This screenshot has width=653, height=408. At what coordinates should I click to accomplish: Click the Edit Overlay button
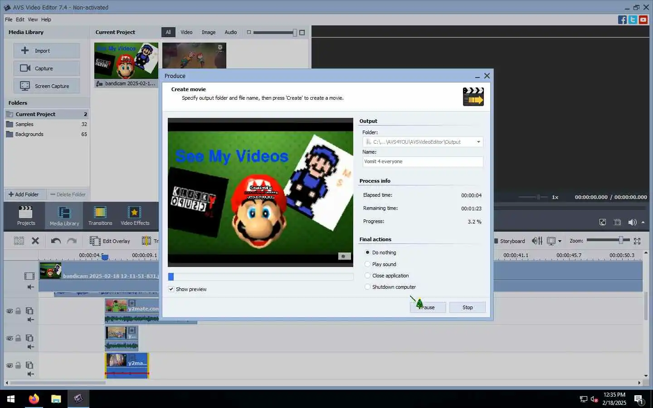pos(110,241)
